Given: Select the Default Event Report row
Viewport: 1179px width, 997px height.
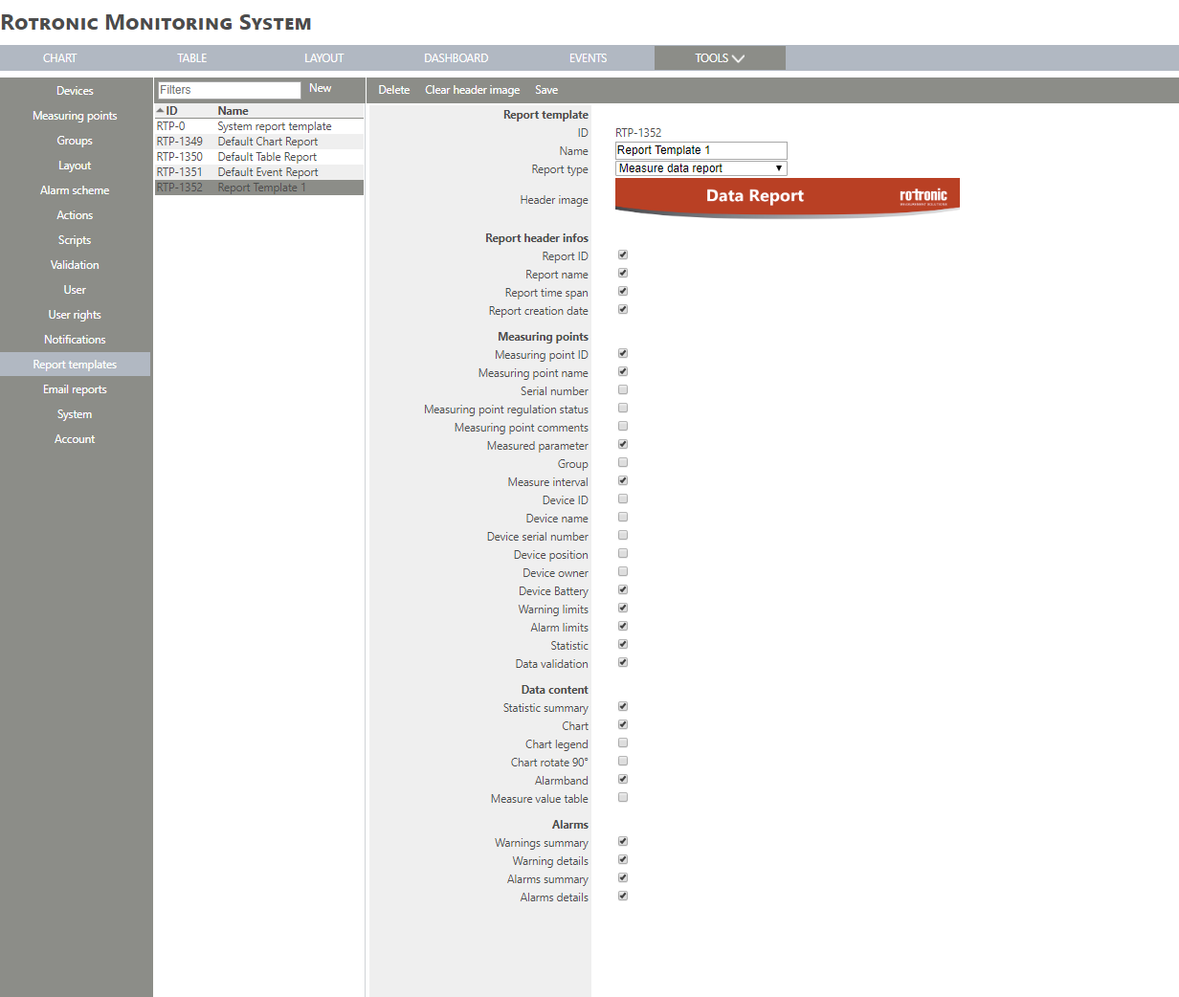Looking at the screenshot, I should (x=259, y=172).
